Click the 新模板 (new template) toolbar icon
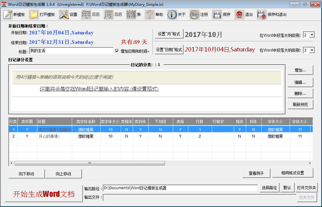Image resolution: width=322 pixels, height=207 pixels. coord(8,14)
